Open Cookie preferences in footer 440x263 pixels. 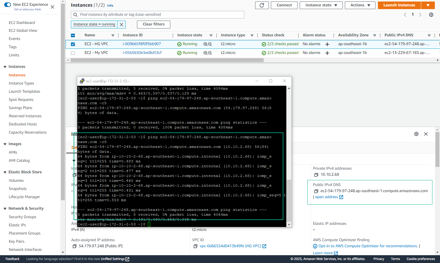click(421, 259)
